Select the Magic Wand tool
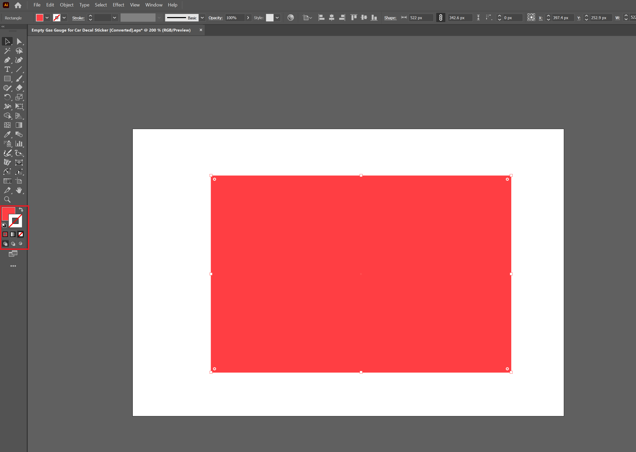 click(7, 51)
